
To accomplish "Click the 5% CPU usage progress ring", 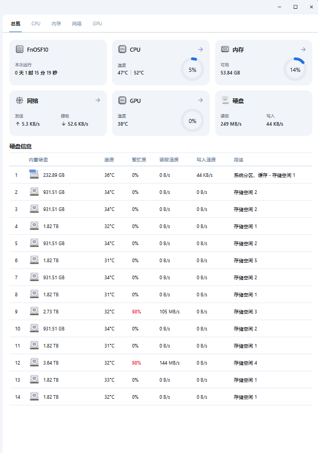I will (192, 69).
